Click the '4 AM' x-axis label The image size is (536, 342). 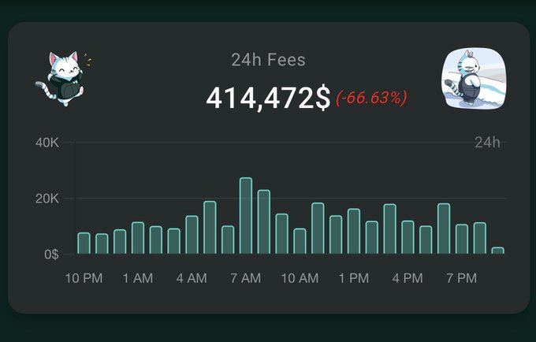[192, 278]
